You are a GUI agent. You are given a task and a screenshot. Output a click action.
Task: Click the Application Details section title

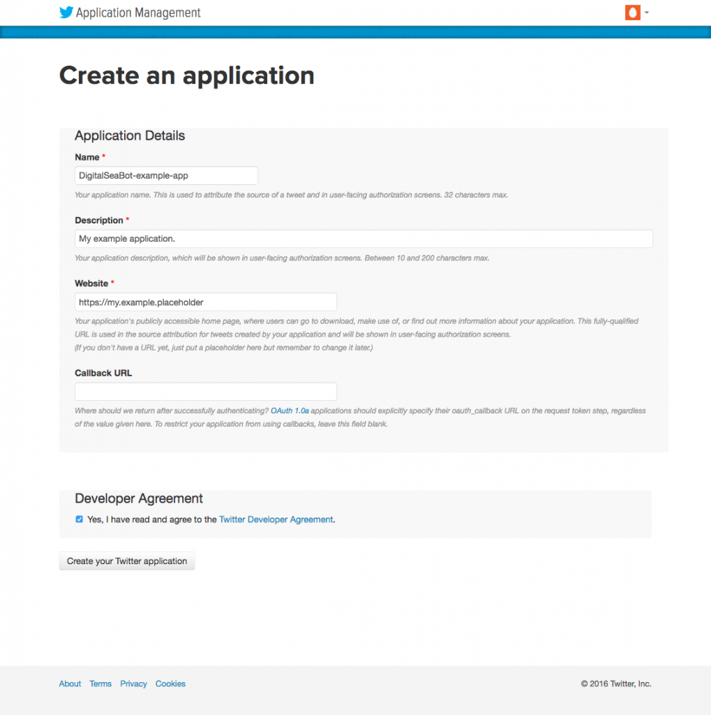coord(130,135)
